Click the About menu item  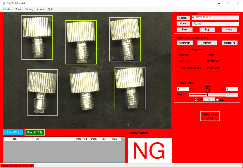pyautogui.click(x=40, y=9)
